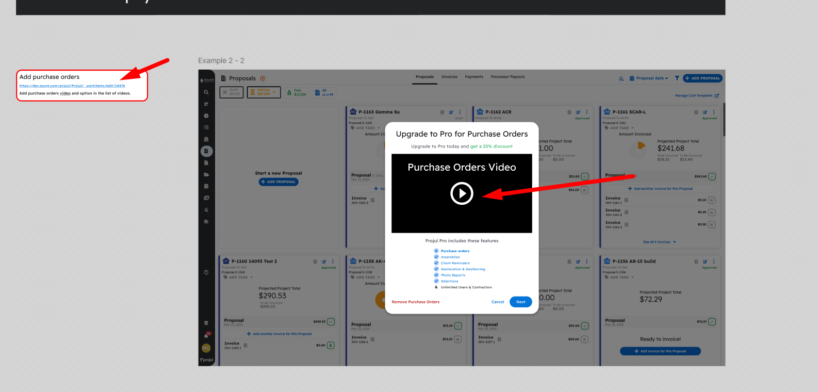The width and height of the screenshot is (818, 392).
Task: Play the Proposals tutorial video icon
Action: tap(263, 78)
